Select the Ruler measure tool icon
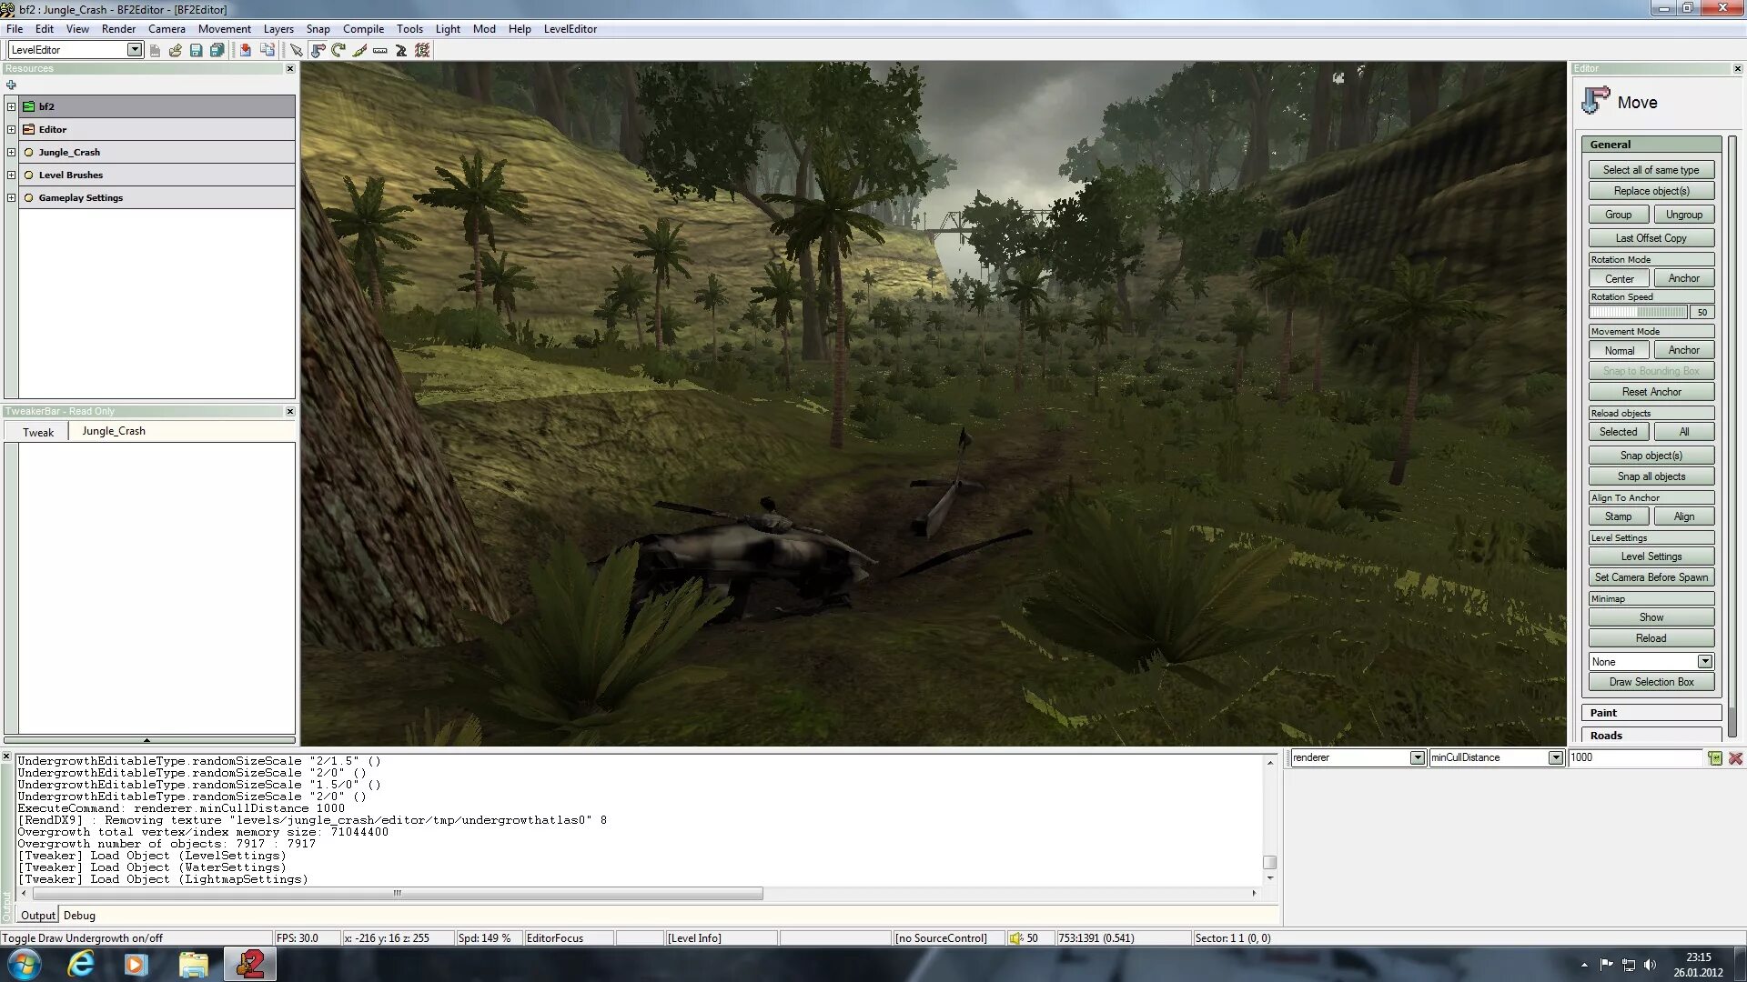This screenshot has width=1747, height=982. coord(380,51)
